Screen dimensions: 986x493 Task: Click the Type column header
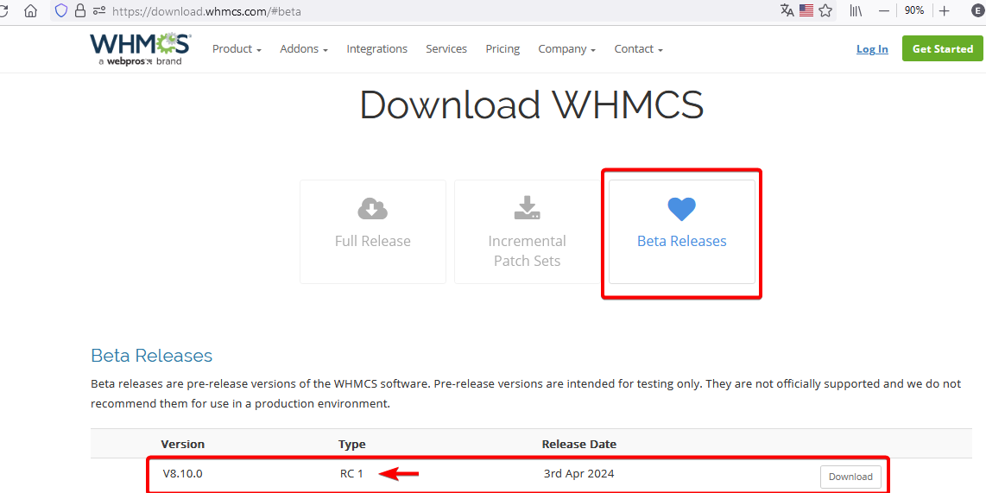click(352, 444)
